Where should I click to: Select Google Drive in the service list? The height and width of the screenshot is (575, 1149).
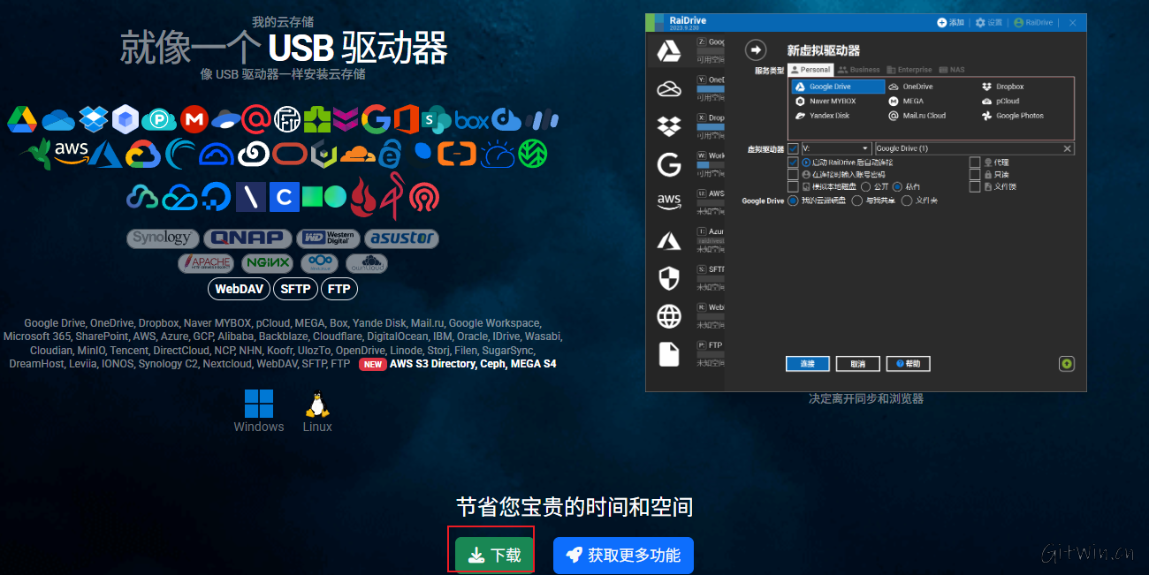(837, 87)
